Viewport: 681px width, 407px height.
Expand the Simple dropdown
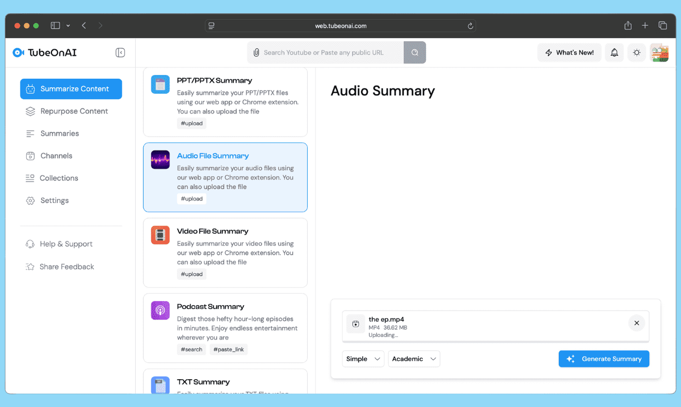[363, 359]
